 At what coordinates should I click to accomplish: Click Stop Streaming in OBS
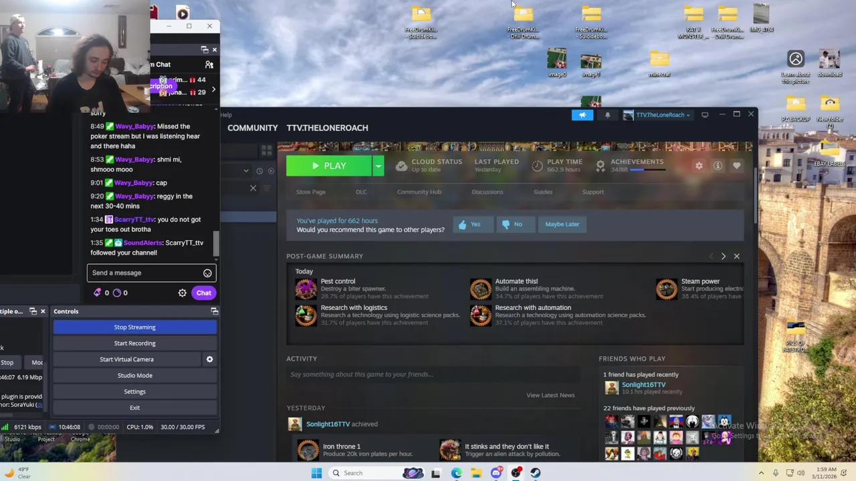(x=134, y=327)
